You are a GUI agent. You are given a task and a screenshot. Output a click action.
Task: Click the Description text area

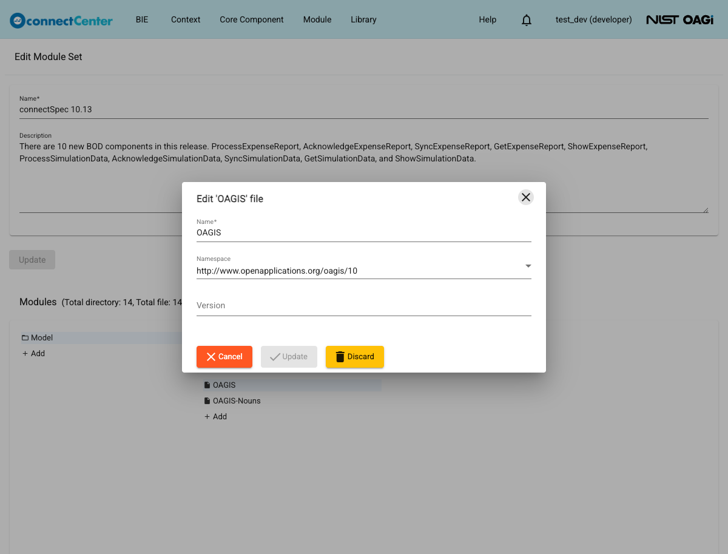[x=364, y=177]
